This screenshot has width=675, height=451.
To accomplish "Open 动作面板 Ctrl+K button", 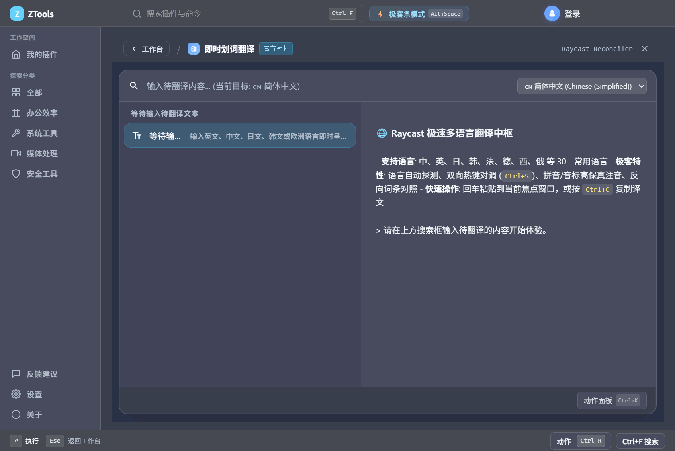I will click(612, 400).
